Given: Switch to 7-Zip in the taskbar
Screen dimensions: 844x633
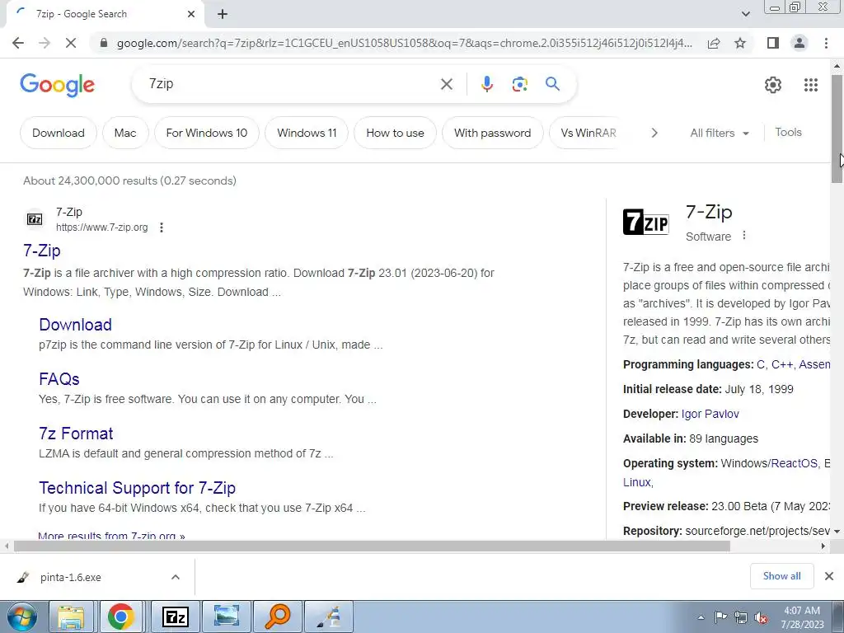Looking at the screenshot, I should [175, 617].
